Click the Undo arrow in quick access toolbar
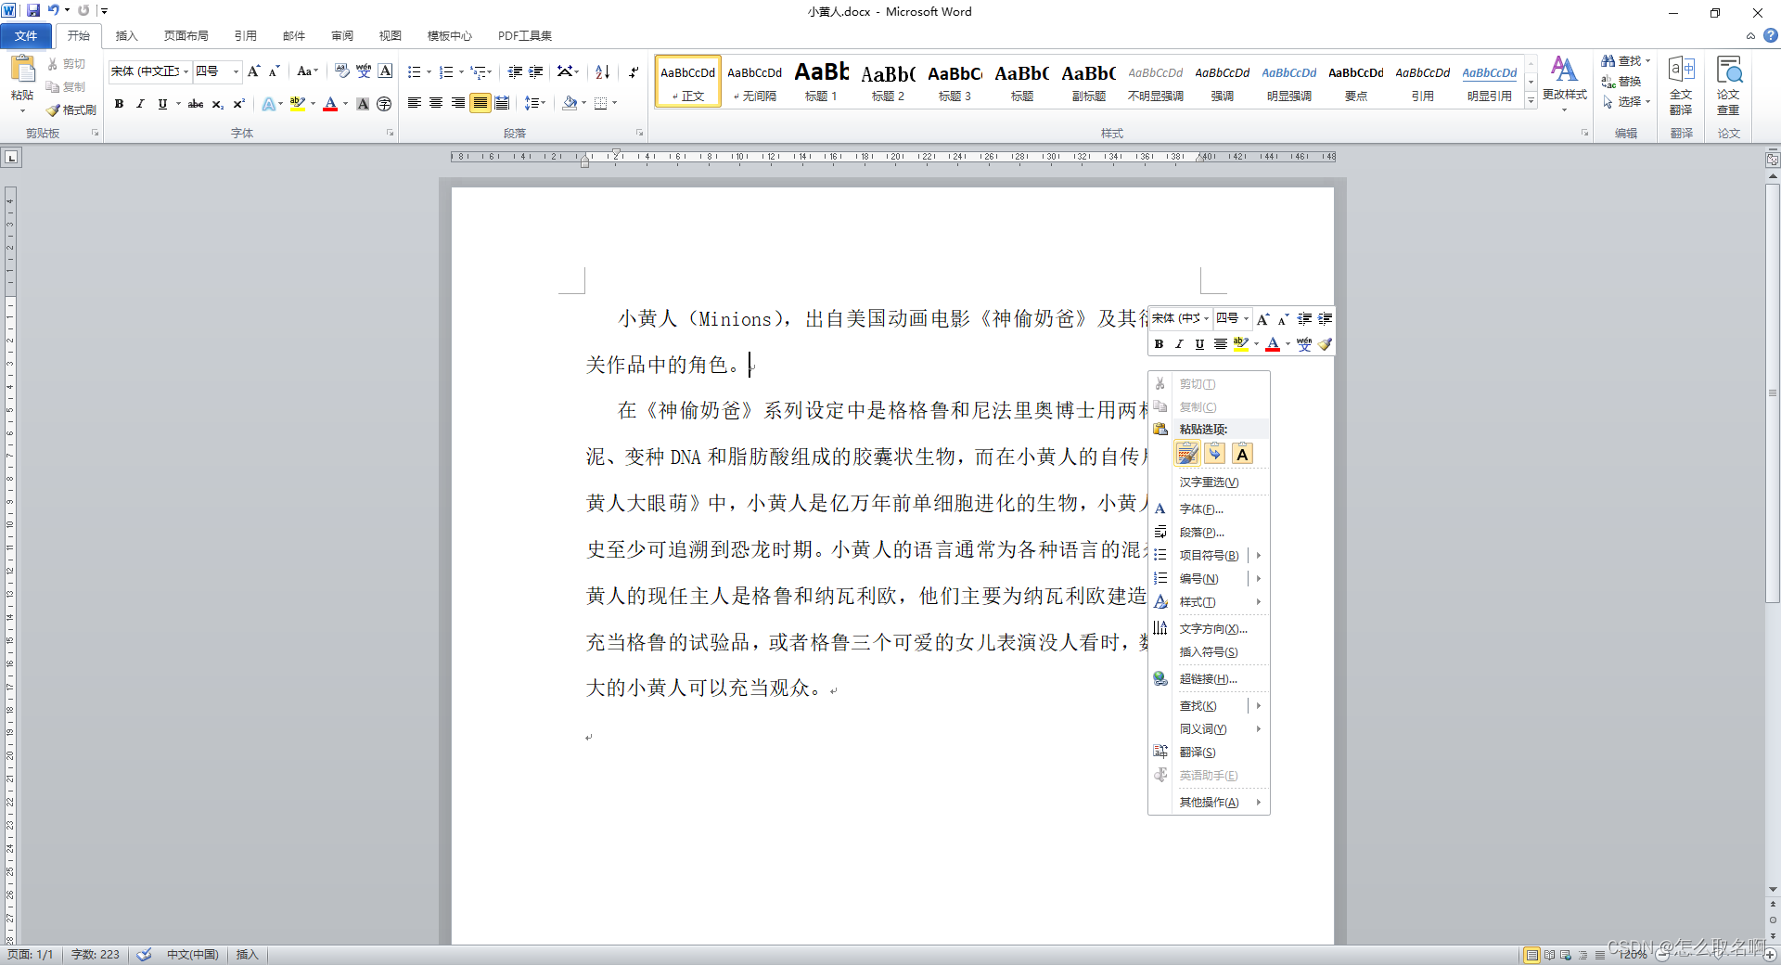 coord(53,11)
